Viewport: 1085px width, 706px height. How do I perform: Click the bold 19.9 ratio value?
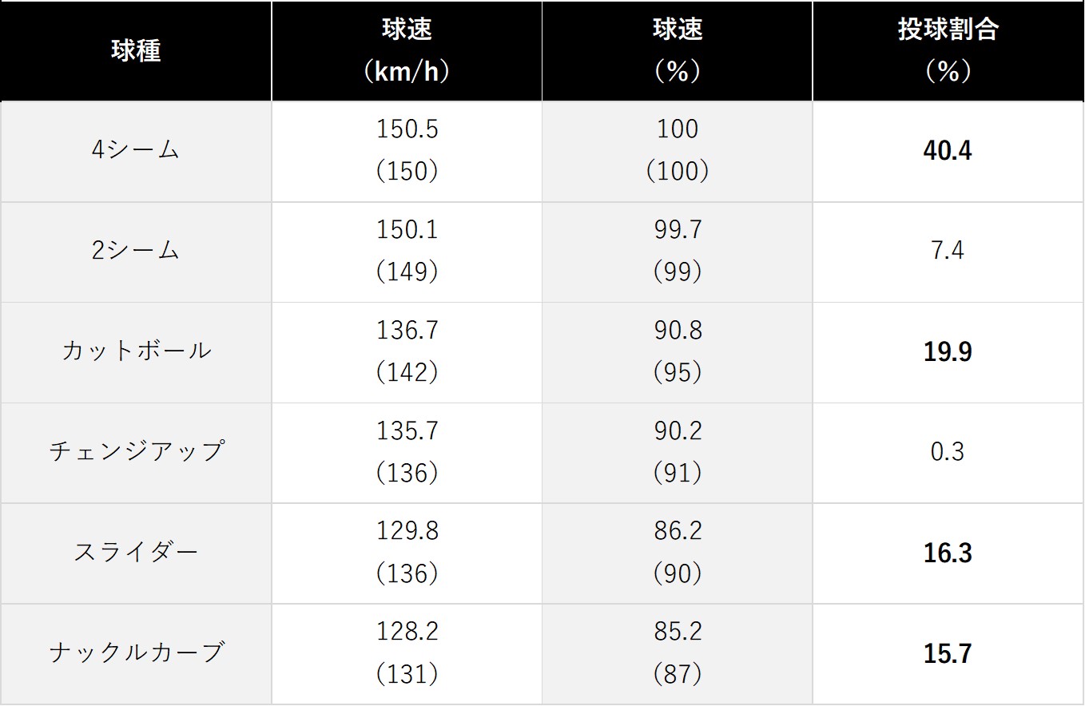(x=948, y=352)
